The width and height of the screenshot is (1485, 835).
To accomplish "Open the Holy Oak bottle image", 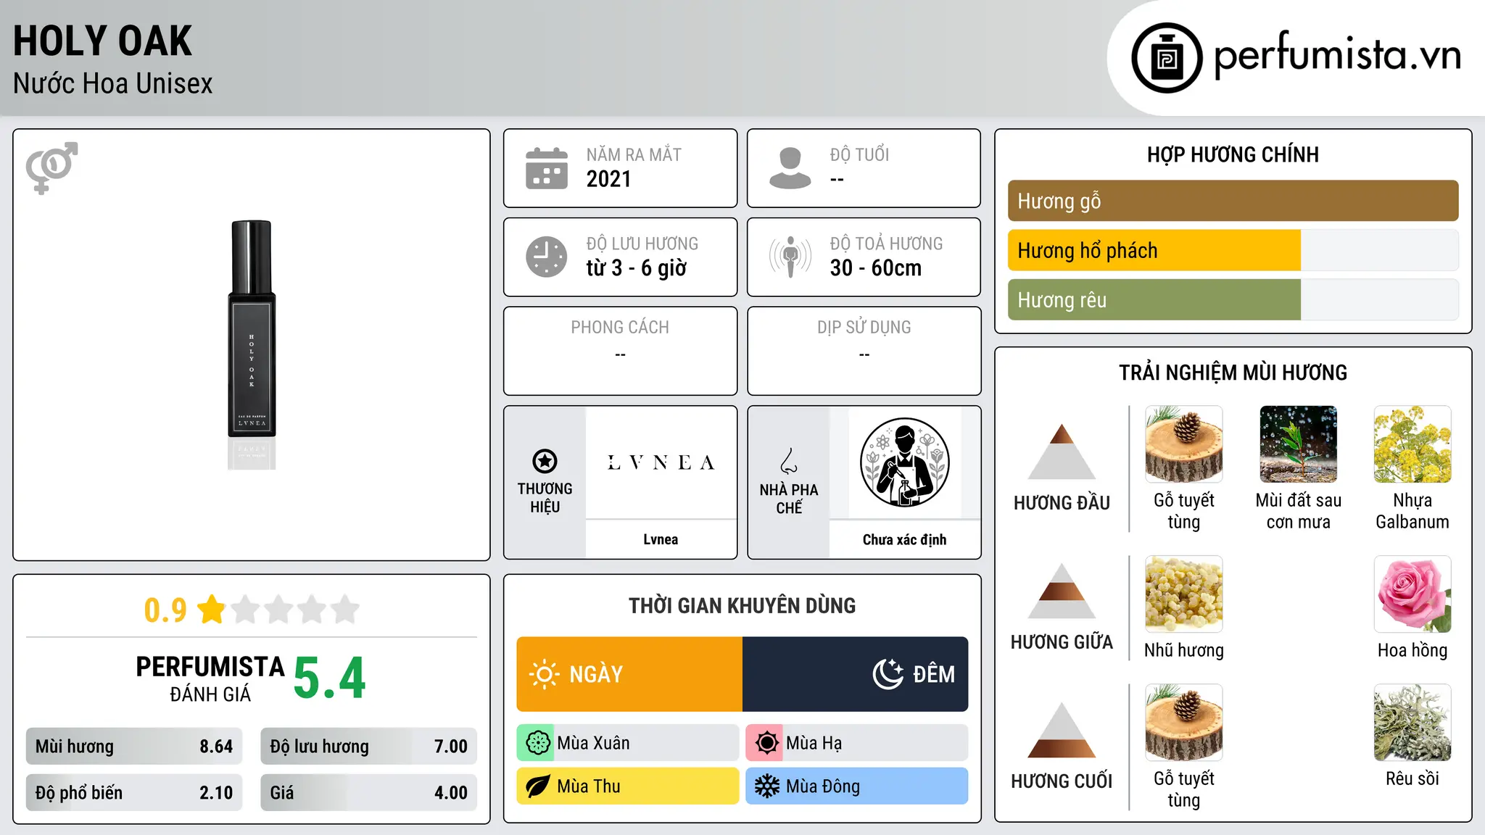I will coord(252,345).
